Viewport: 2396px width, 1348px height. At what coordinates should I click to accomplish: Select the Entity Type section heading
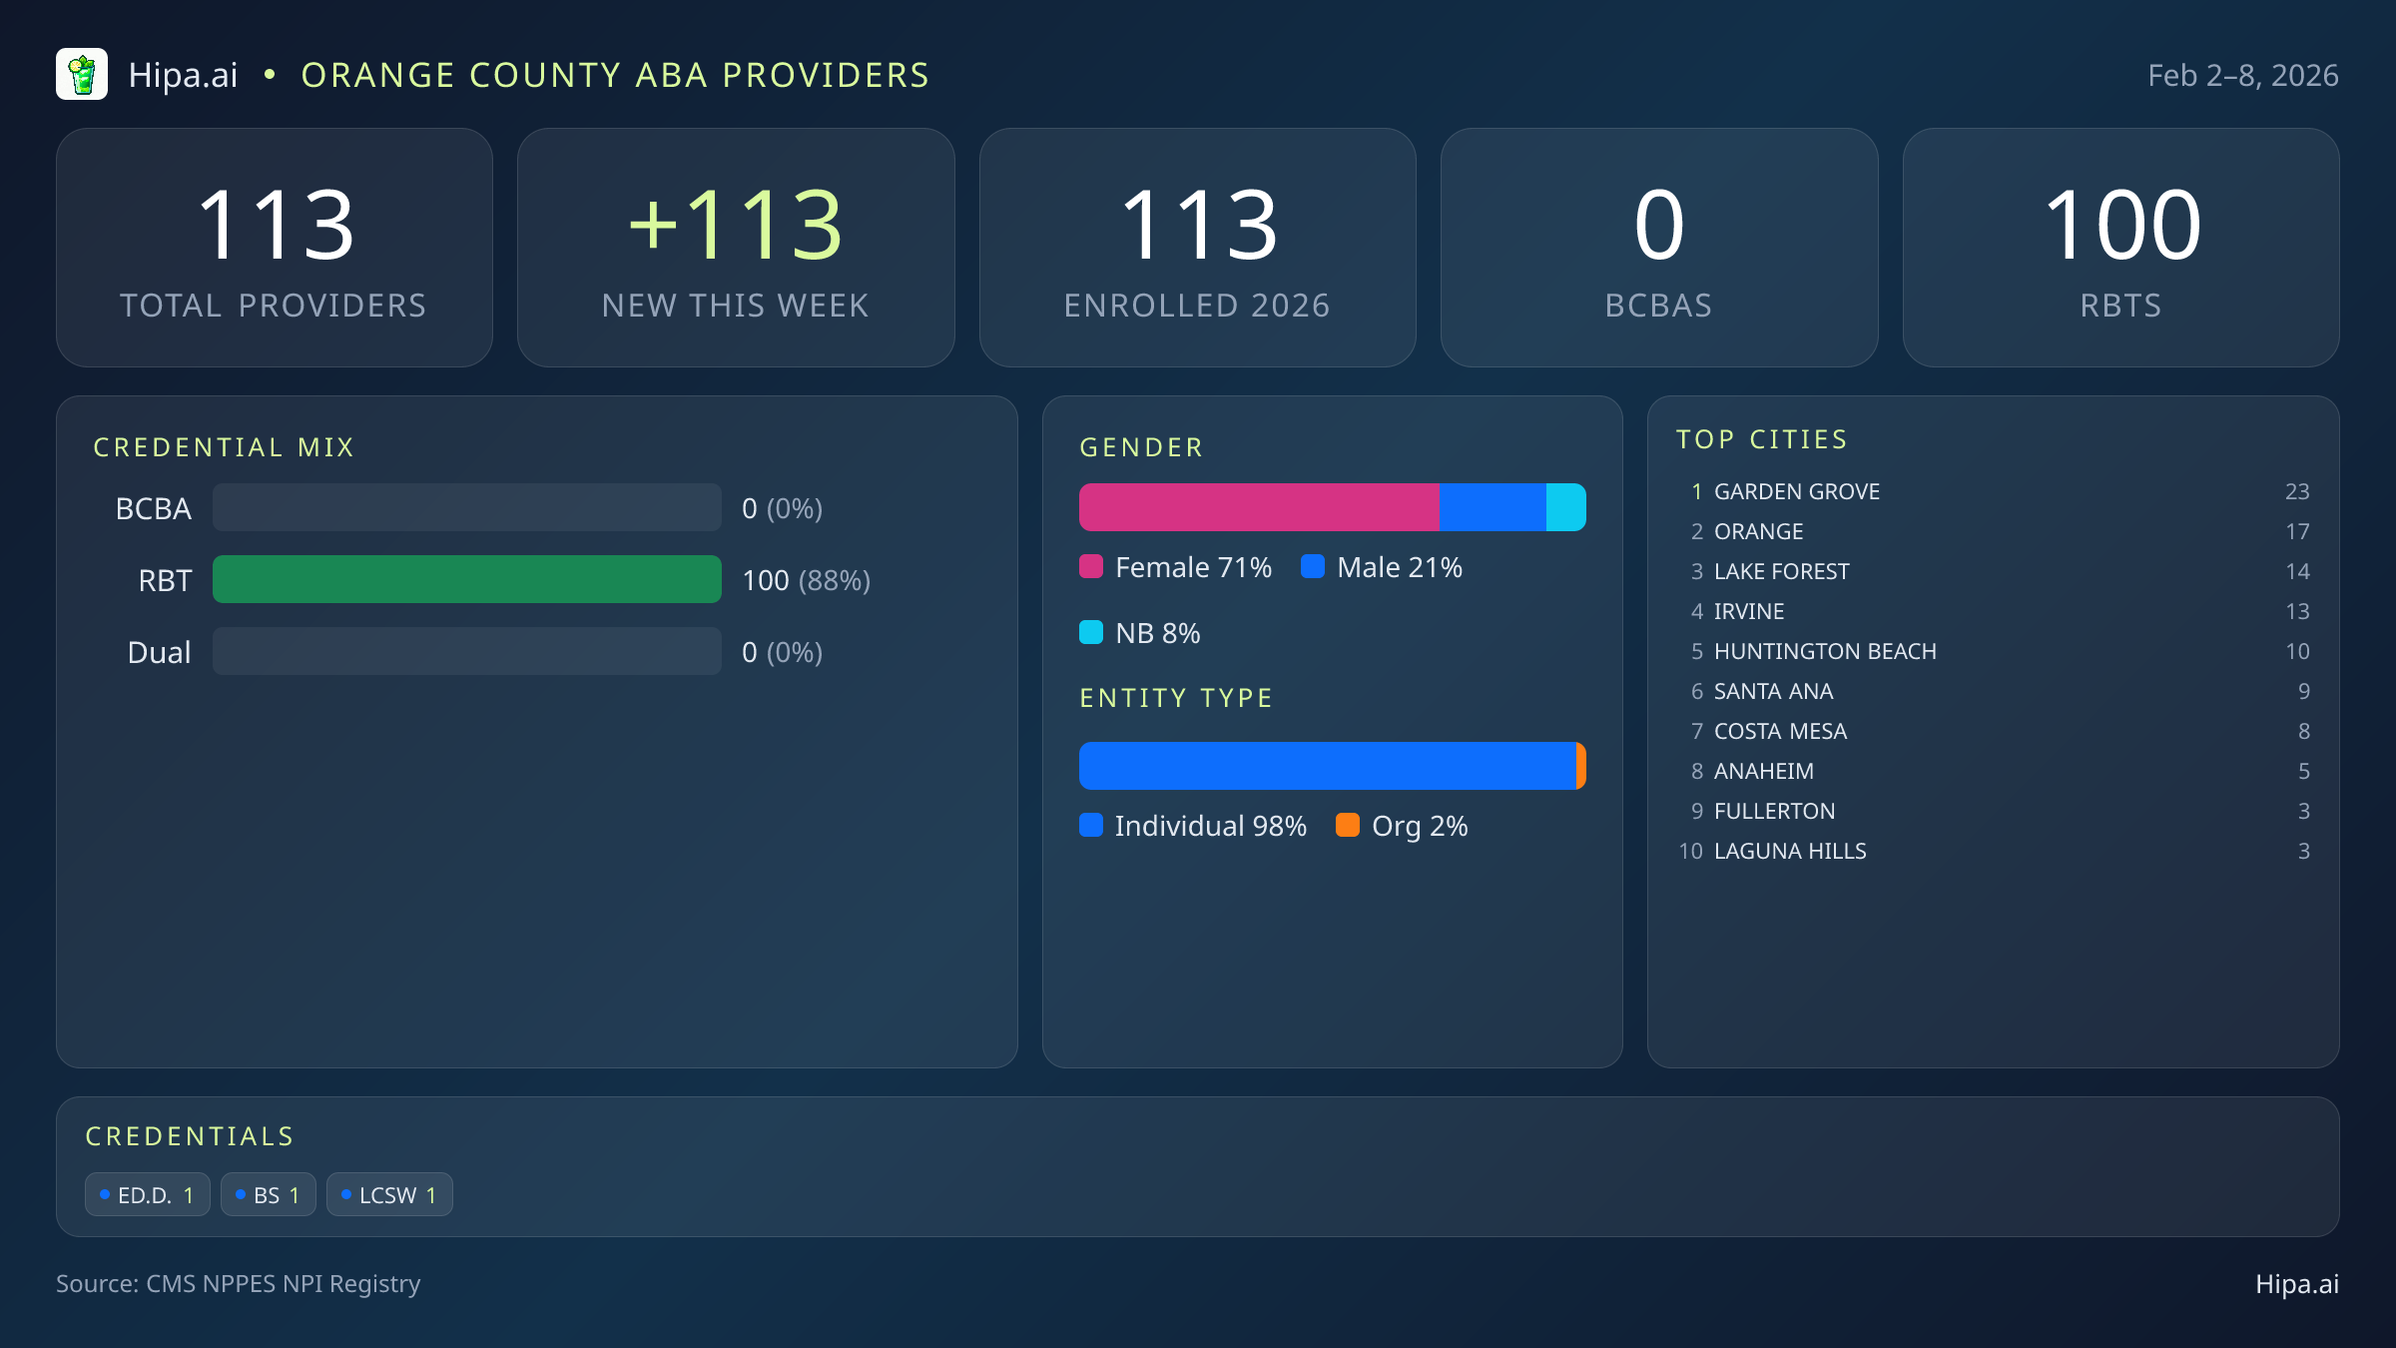tap(1175, 697)
